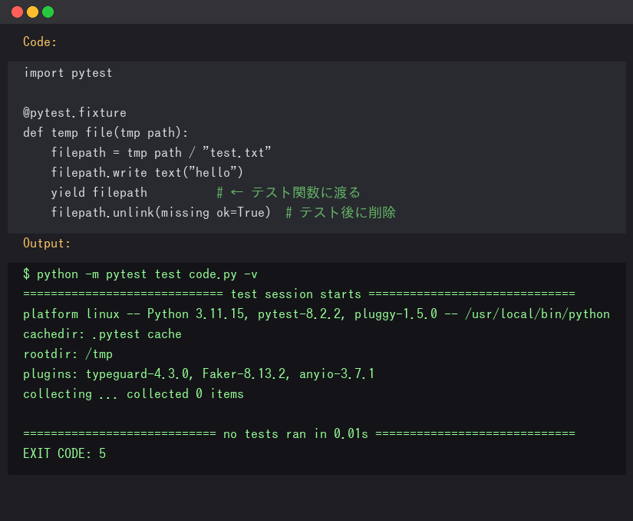
Task: Click the 'no tests ran in 0.01s' banner
Action: click(299, 433)
